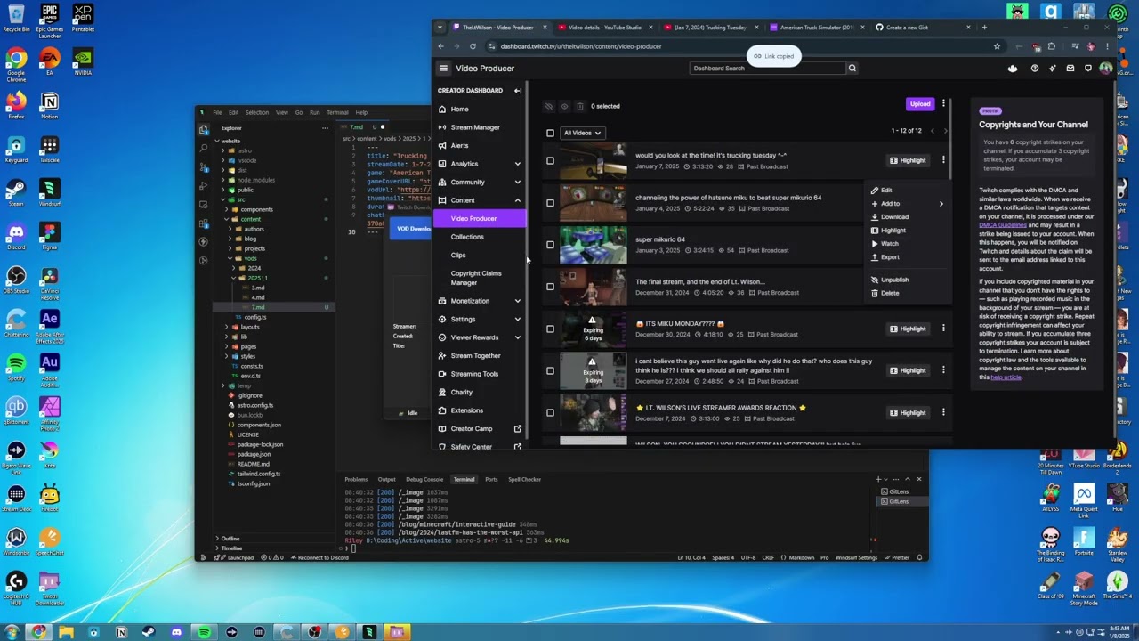Check the hatsune miku video checkbox

(x=550, y=202)
